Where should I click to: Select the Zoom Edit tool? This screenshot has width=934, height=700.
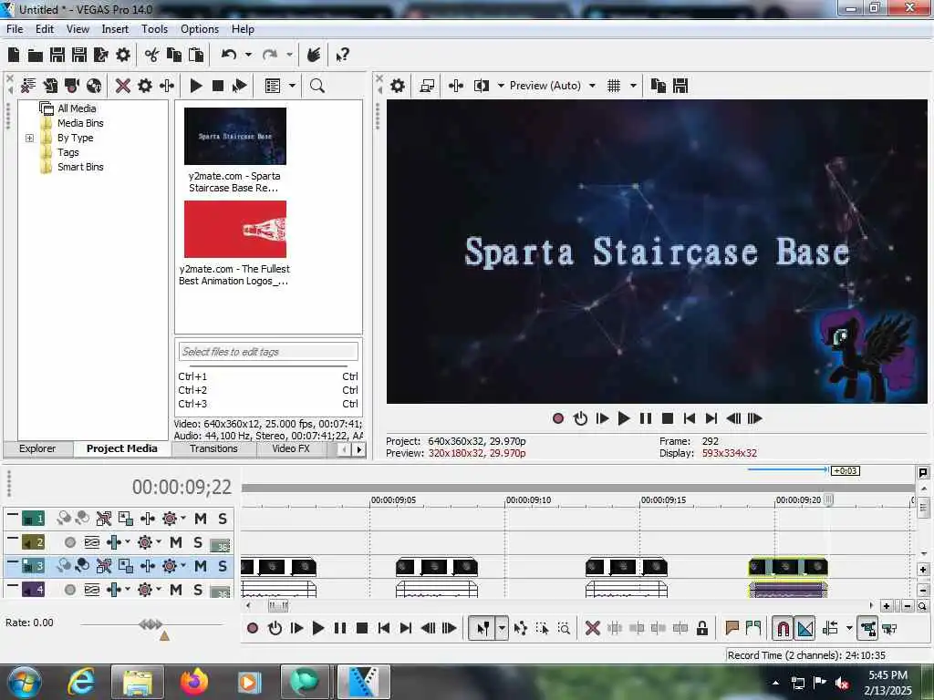[x=564, y=628]
